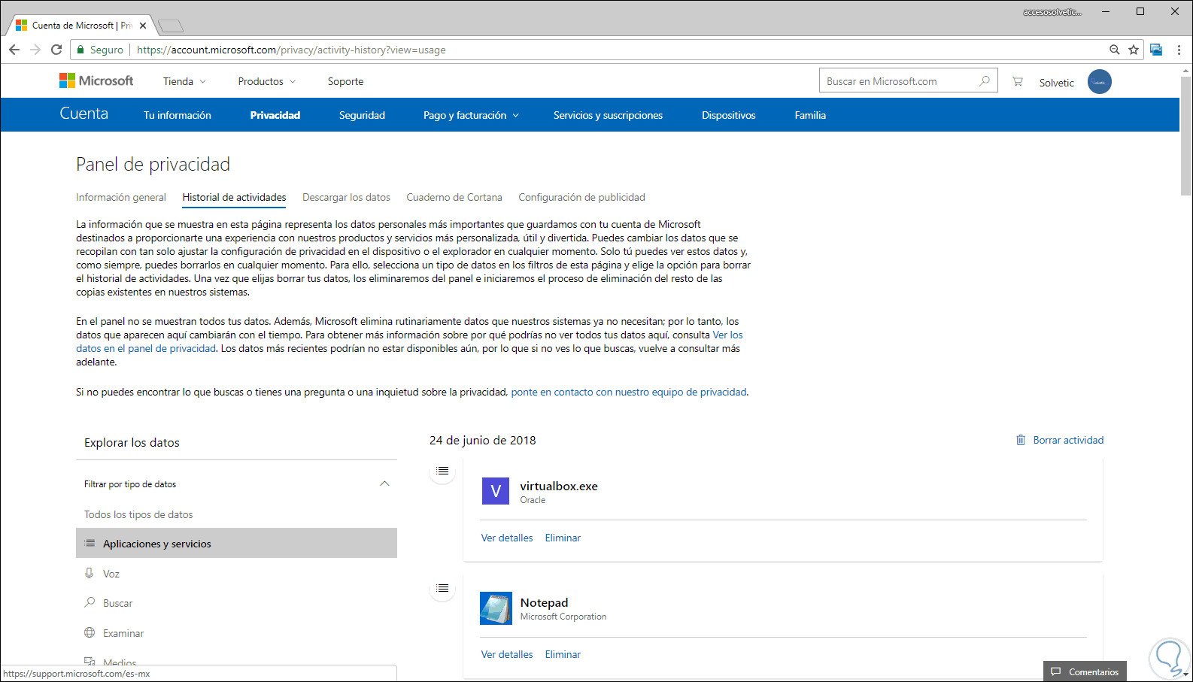Click the globe icon next to Examinar
Screen dimensions: 1193x682
coord(90,632)
